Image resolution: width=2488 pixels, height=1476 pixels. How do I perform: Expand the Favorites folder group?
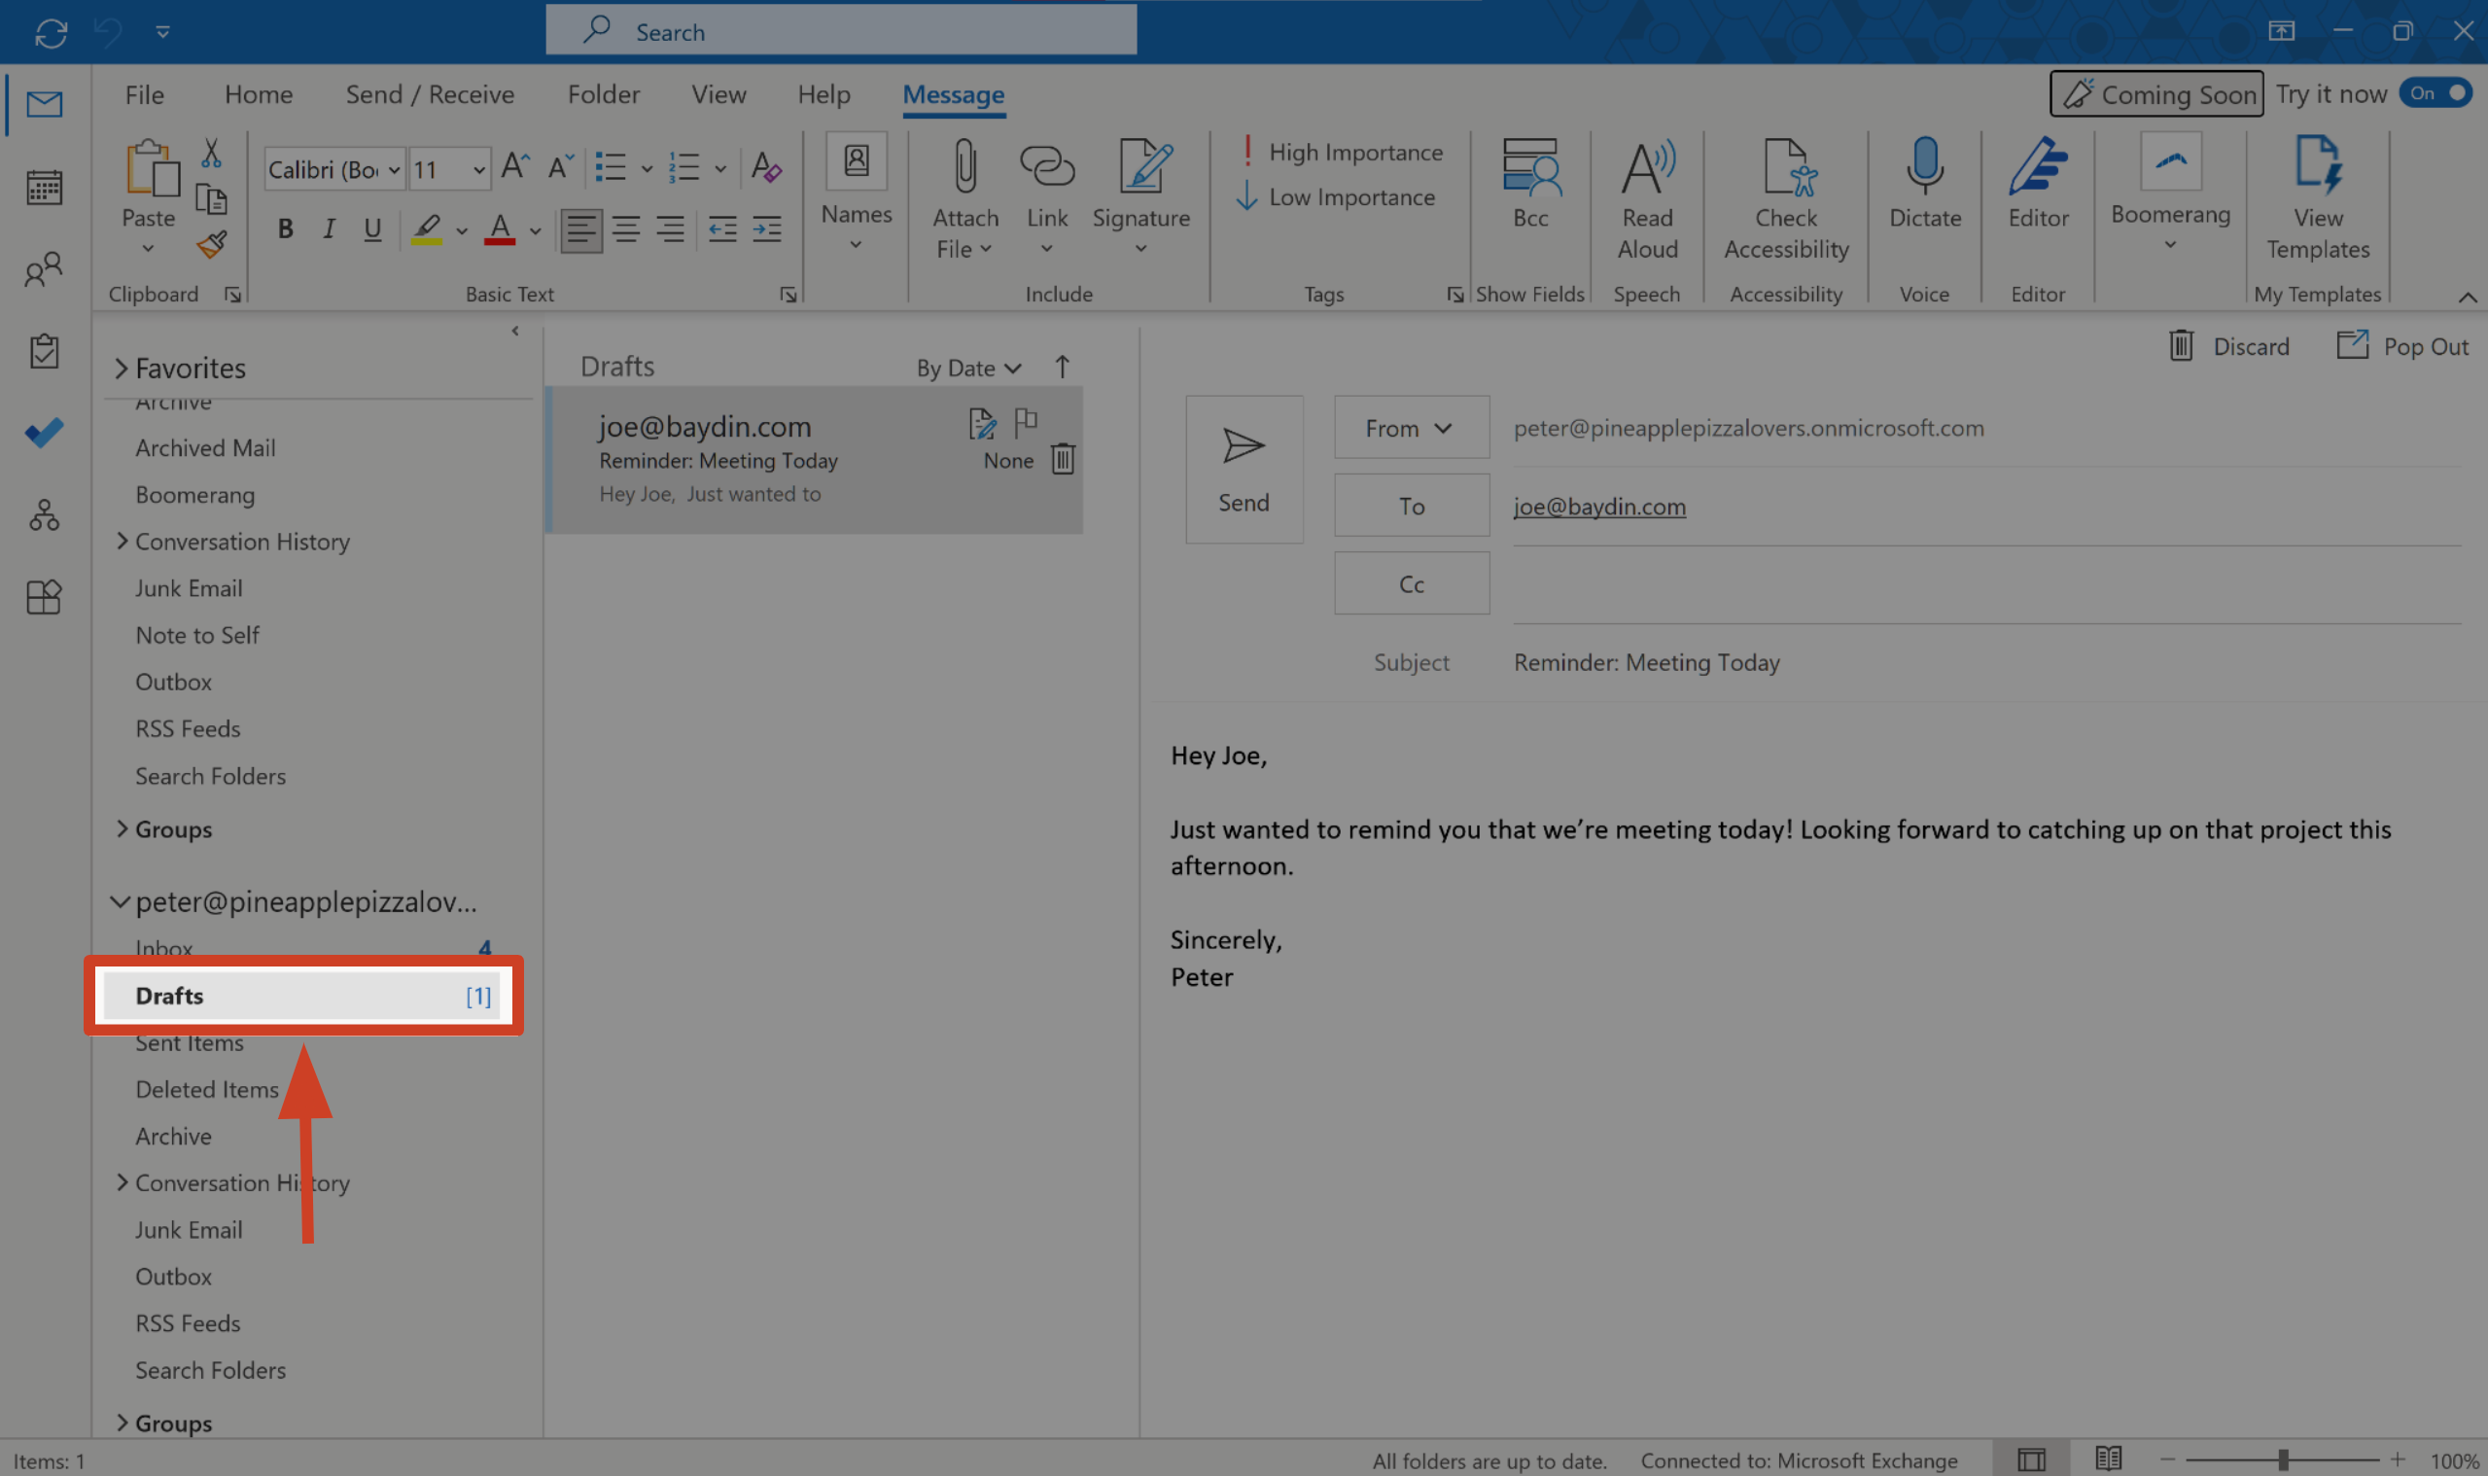(x=122, y=369)
